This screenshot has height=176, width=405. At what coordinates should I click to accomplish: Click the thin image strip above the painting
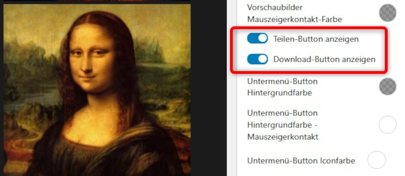tap(97, 1)
